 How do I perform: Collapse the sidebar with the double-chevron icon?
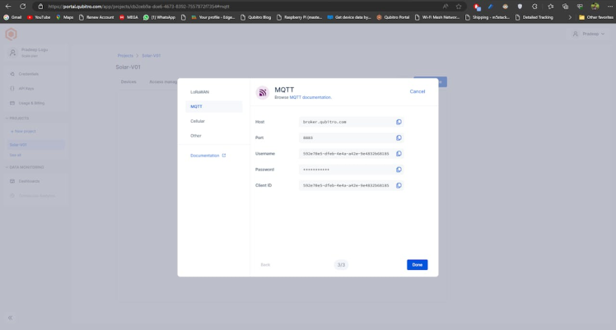[x=10, y=318]
